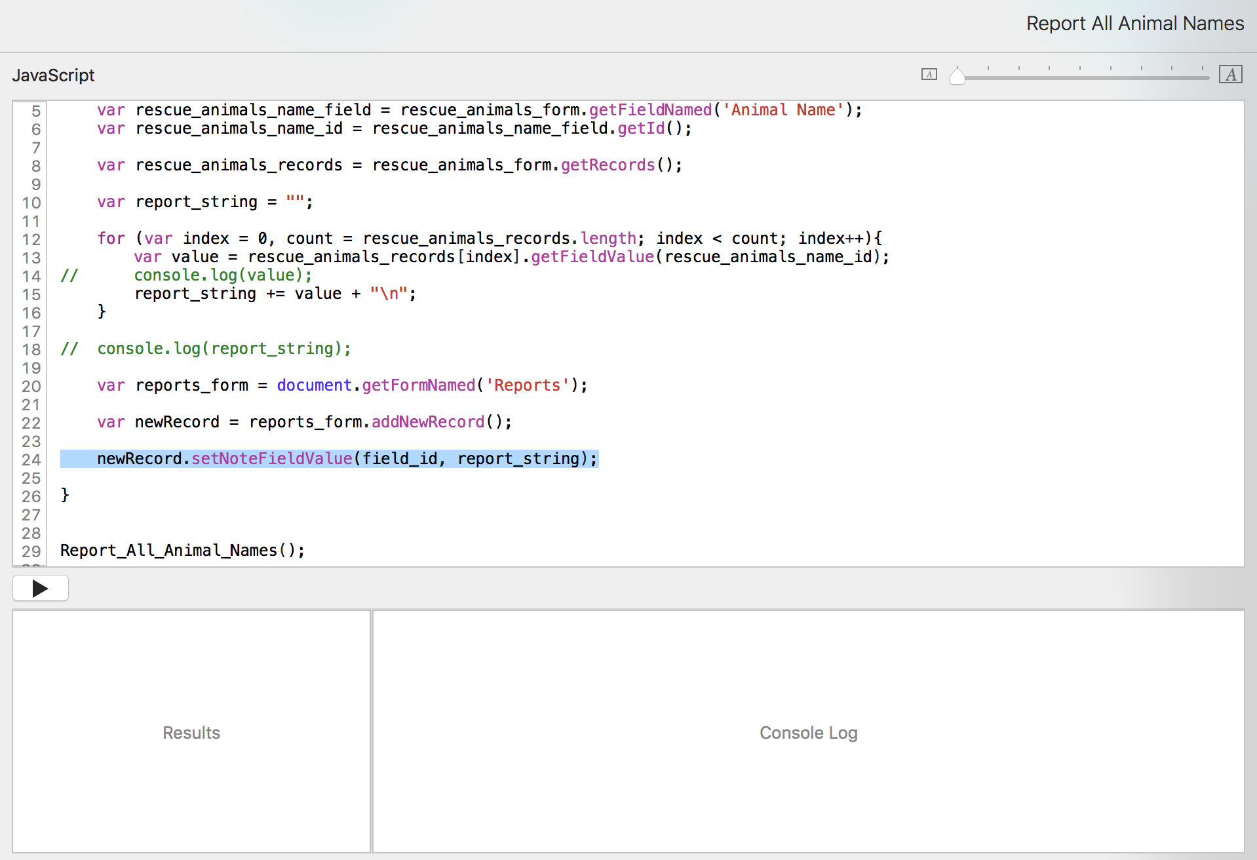Click line number 24 in the gutter
The height and width of the screenshot is (860, 1257).
click(31, 459)
